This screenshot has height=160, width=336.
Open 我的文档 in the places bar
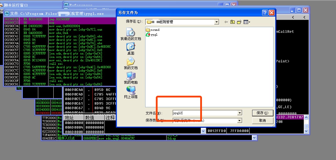pos(131,63)
